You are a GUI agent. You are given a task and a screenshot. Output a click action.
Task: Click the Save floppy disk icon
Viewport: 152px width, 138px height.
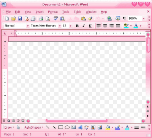(x=20, y=19)
